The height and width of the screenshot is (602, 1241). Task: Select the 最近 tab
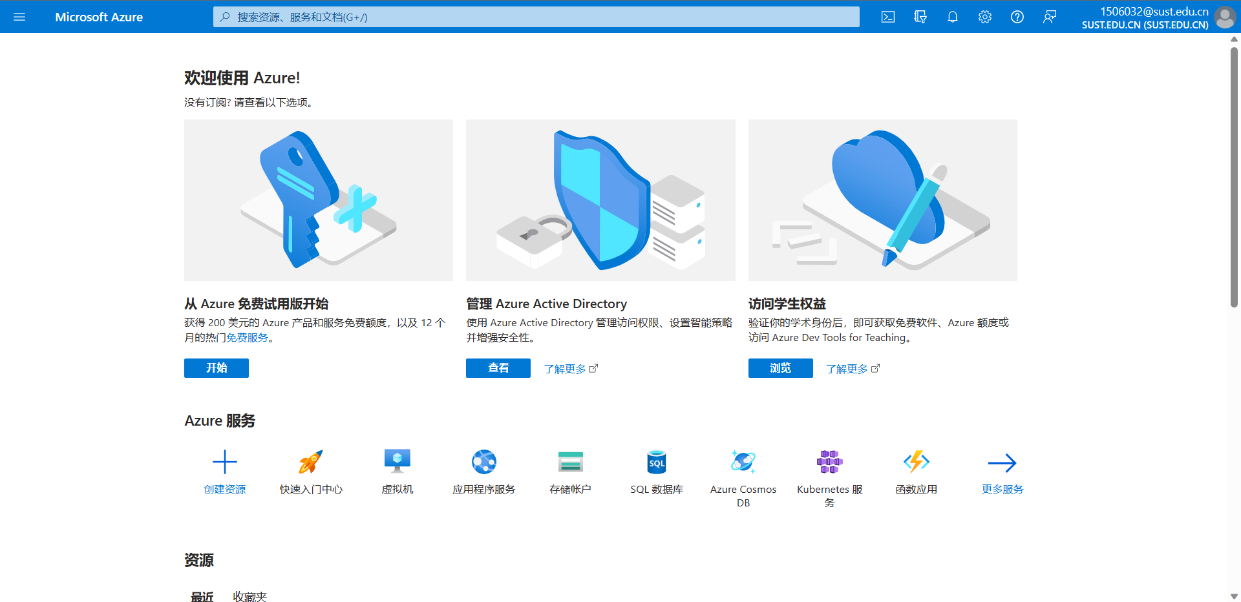click(x=202, y=596)
